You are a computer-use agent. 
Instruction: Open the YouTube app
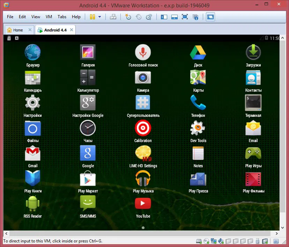pyautogui.click(x=143, y=203)
